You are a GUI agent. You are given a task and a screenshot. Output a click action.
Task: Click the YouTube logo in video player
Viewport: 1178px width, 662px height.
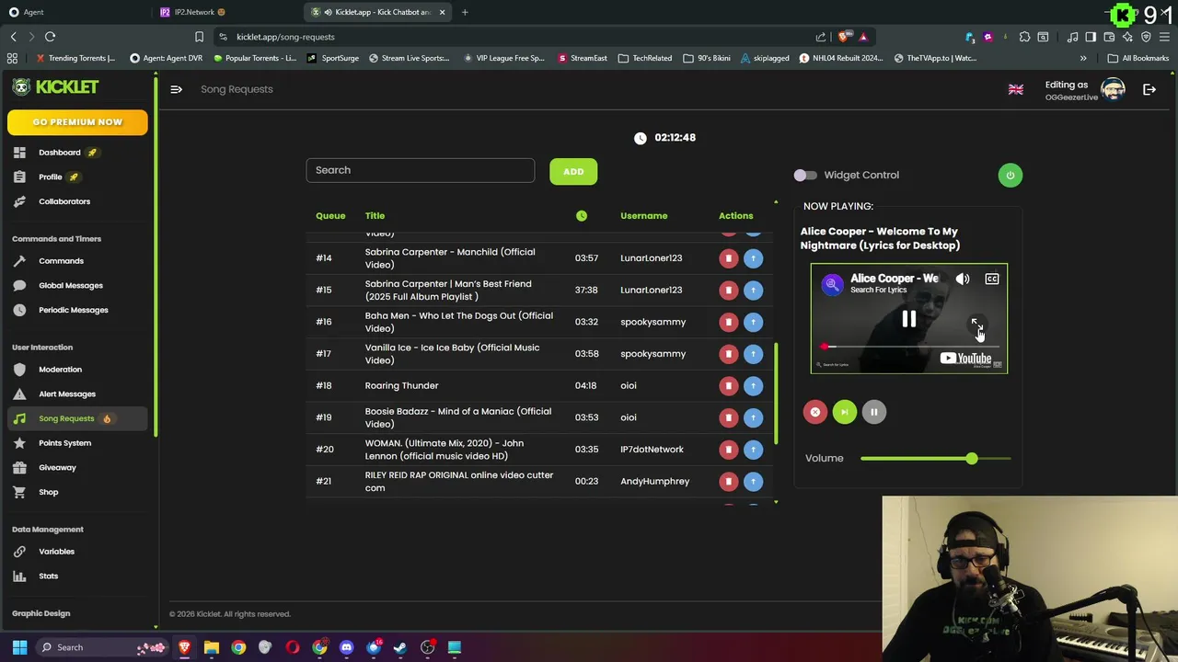point(965,359)
